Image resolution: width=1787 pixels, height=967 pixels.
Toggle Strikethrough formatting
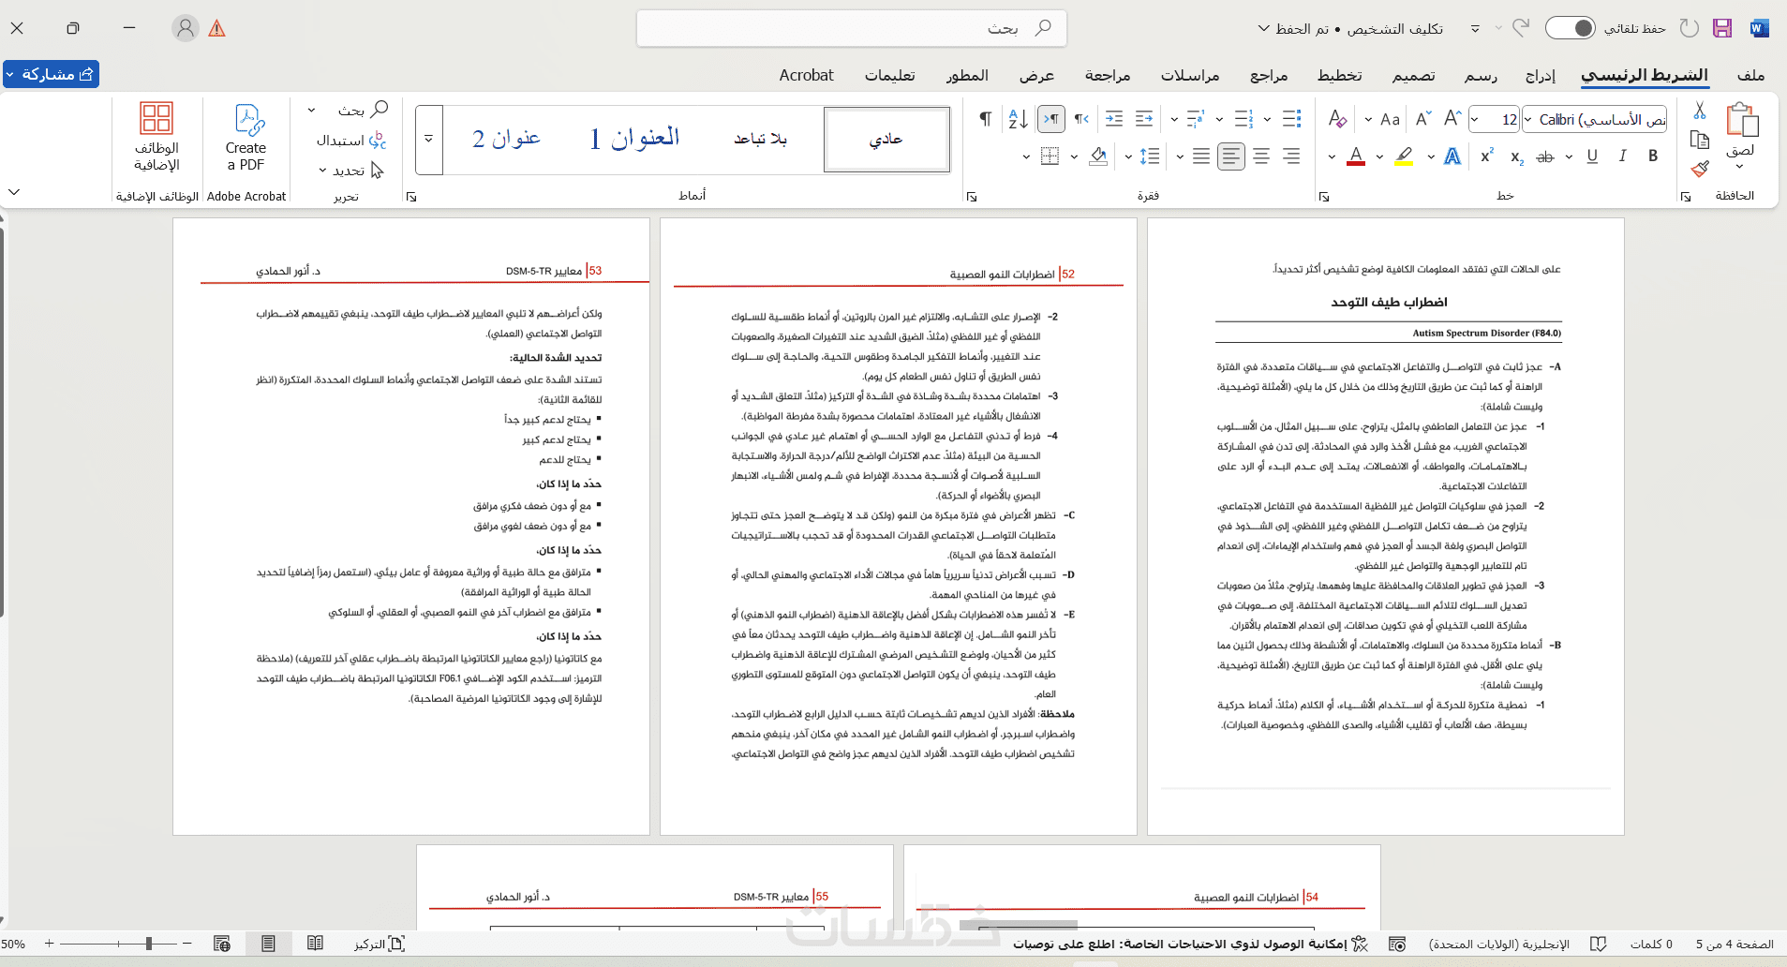click(1545, 156)
